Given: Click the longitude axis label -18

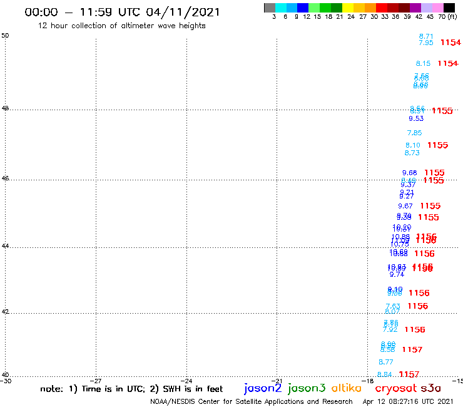Looking at the screenshot, I should (367, 381).
